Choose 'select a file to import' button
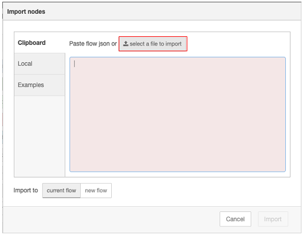The height and width of the screenshot is (235, 302). point(153,44)
